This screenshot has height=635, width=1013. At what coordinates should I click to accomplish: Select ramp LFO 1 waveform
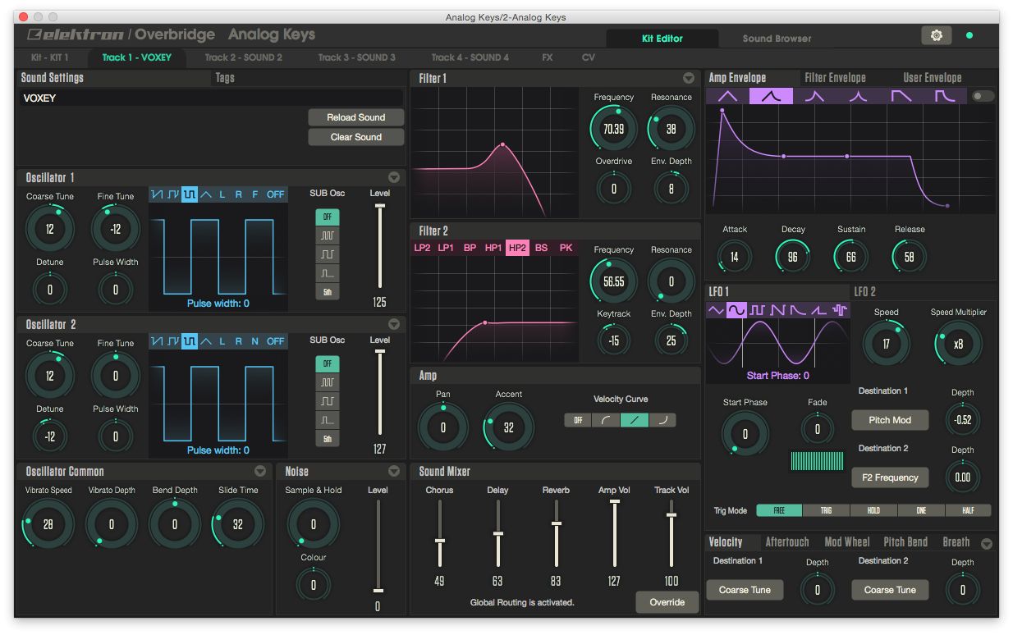(818, 310)
